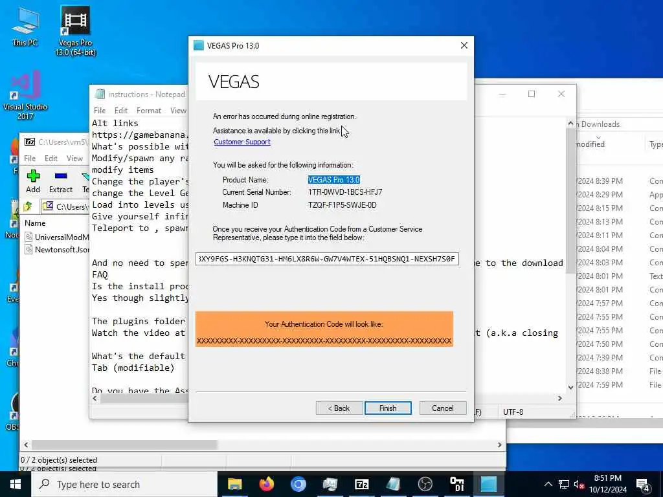This screenshot has height=497, width=663.
Task: Click the Machine ID TZQF-F1P5-SWJE-0D
Action: coord(342,205)
